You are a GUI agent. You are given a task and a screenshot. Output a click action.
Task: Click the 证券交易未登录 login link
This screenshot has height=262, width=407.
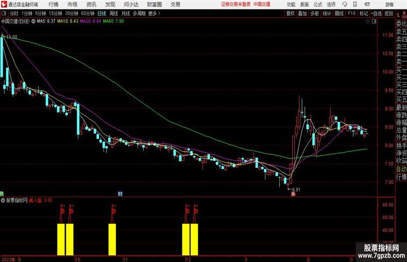(236, 4)
